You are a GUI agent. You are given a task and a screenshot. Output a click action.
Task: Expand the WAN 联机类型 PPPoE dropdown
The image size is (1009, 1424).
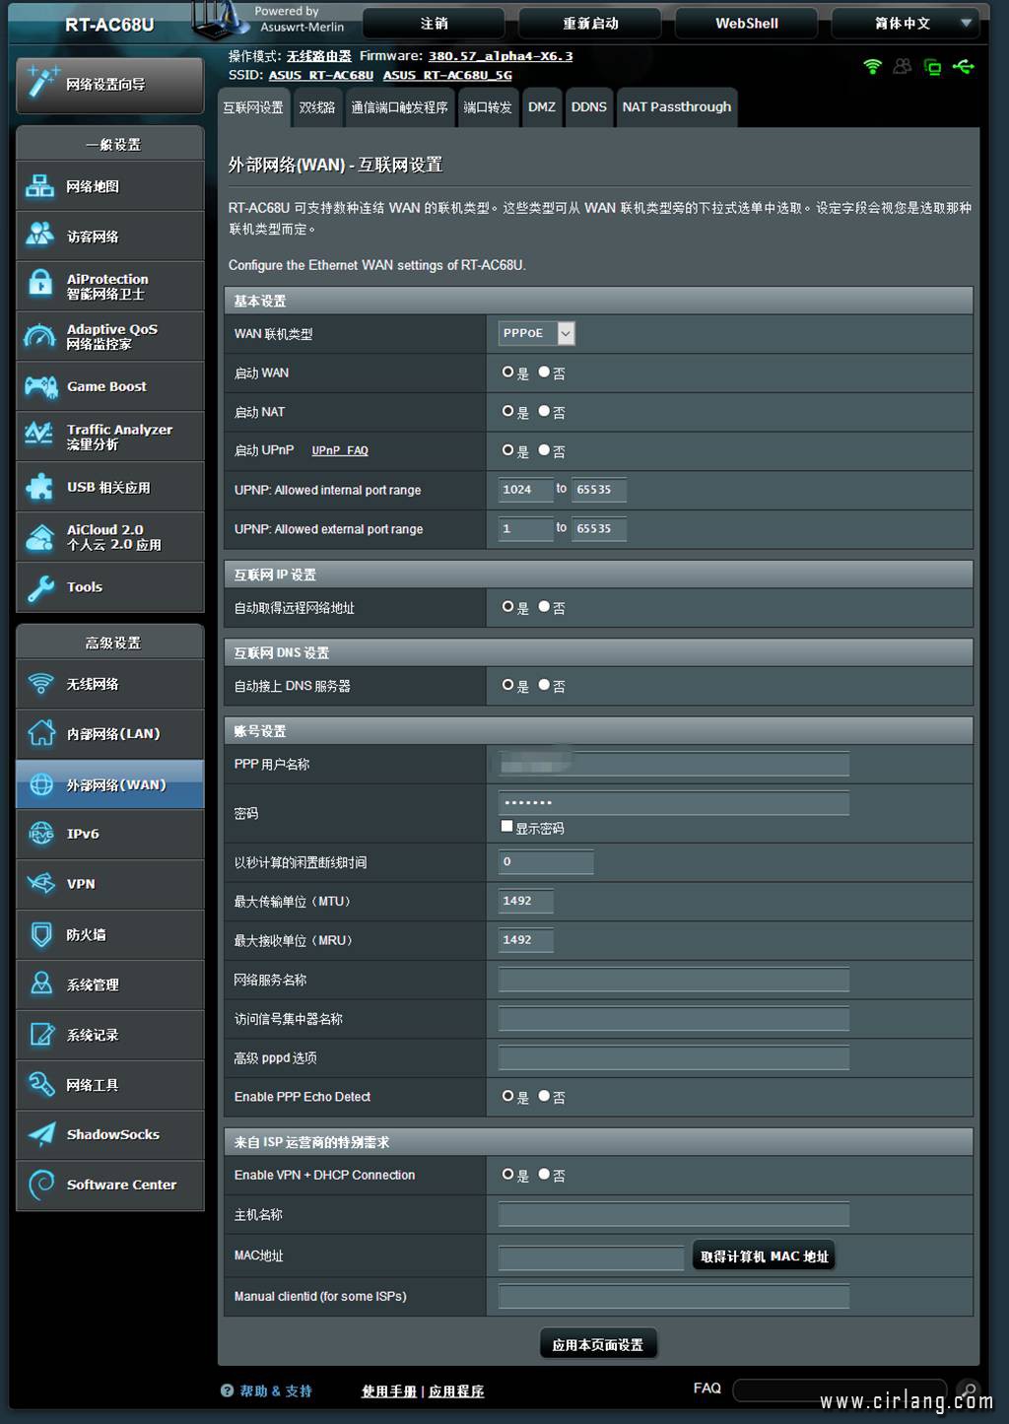coord(565,333)
